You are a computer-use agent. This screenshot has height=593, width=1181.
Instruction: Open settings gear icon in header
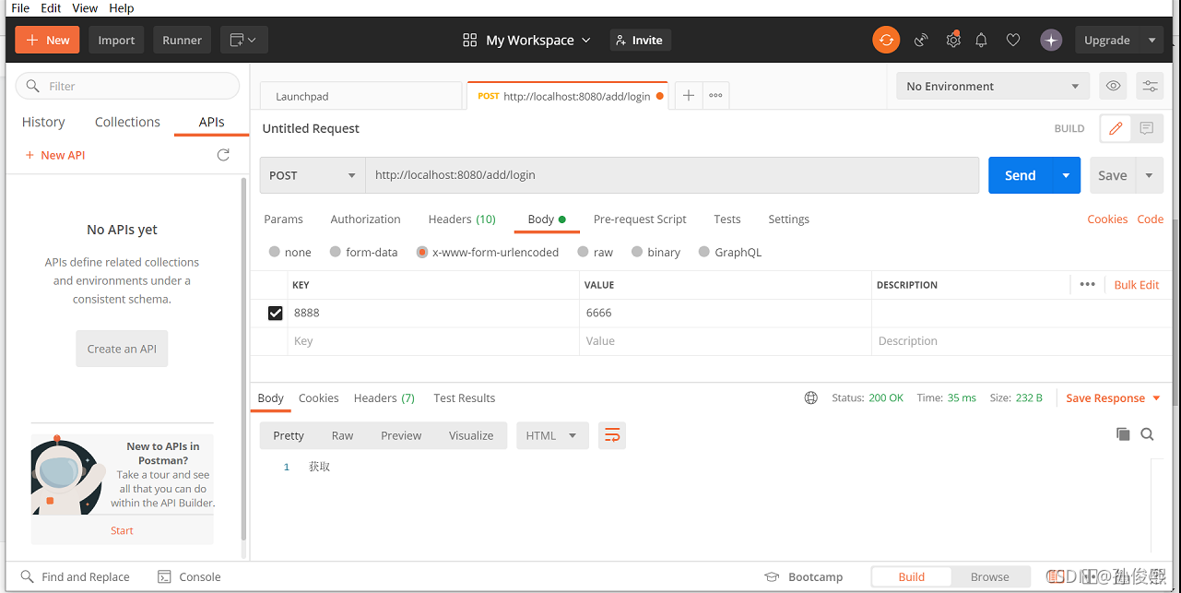coord(953,40)
